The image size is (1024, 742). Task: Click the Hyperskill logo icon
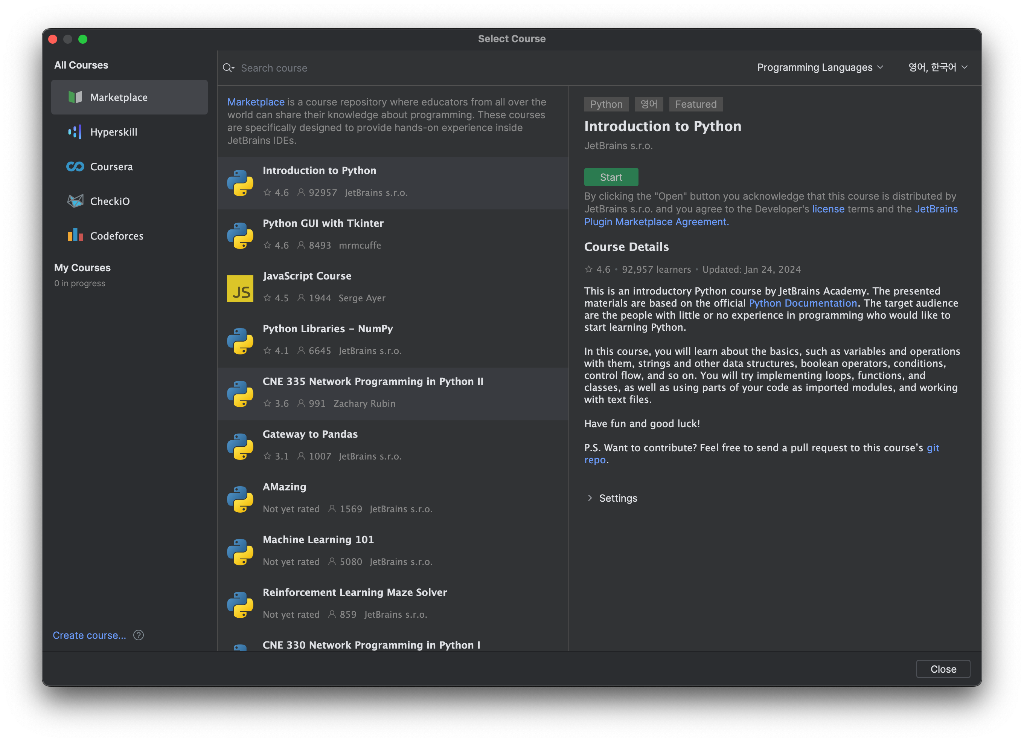(75, 132)
